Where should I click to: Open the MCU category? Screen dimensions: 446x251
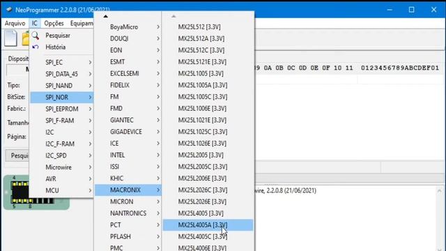[62, 190]
